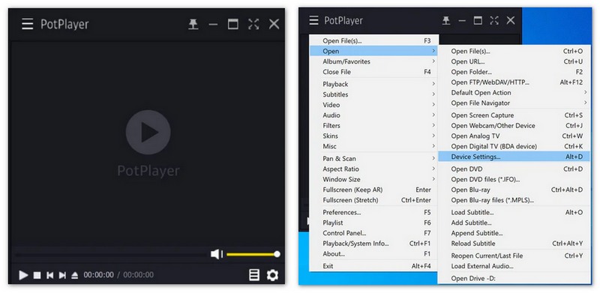Choose Open Folder... in submenu
The width and height of the screenshot is (600, 293).
514,71
